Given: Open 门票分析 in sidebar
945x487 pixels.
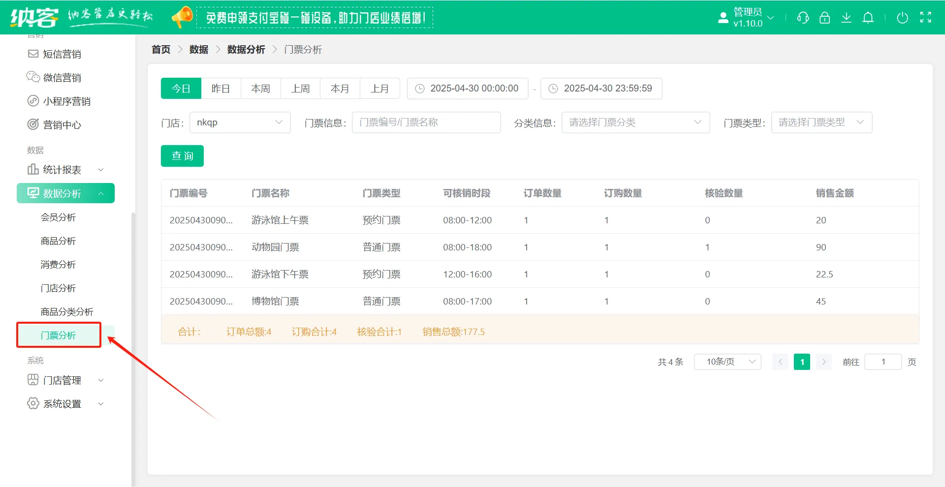Looking at the screenshot, I should [x=58, y=335].
